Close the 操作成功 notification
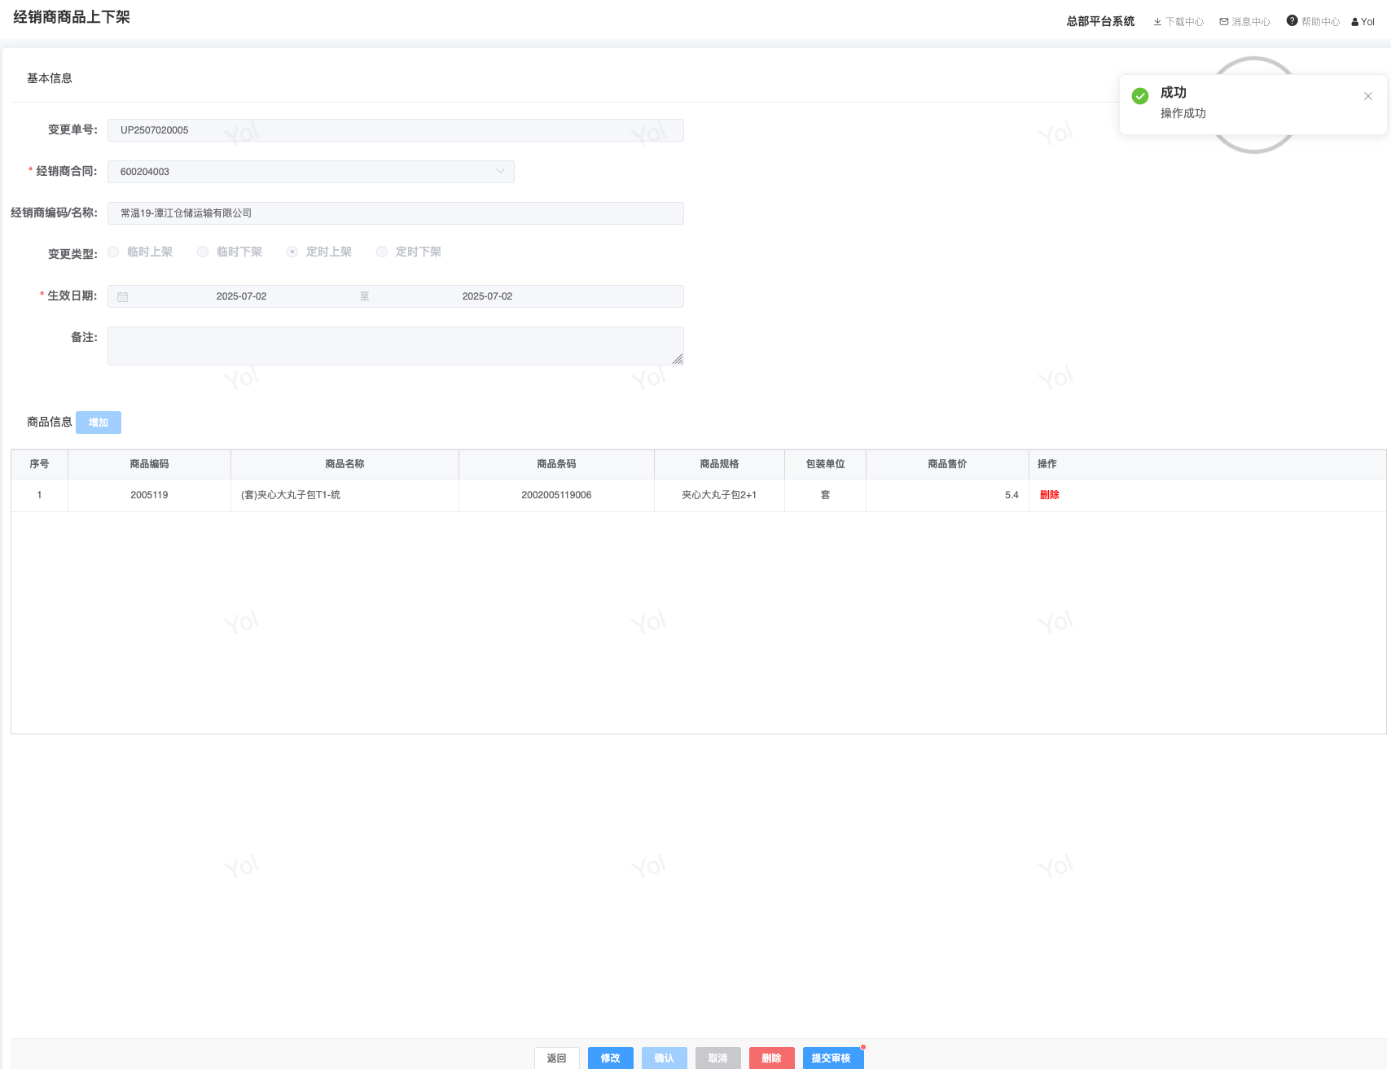Screen dimensions: 1391x1069 click(x=1368, y=96)
